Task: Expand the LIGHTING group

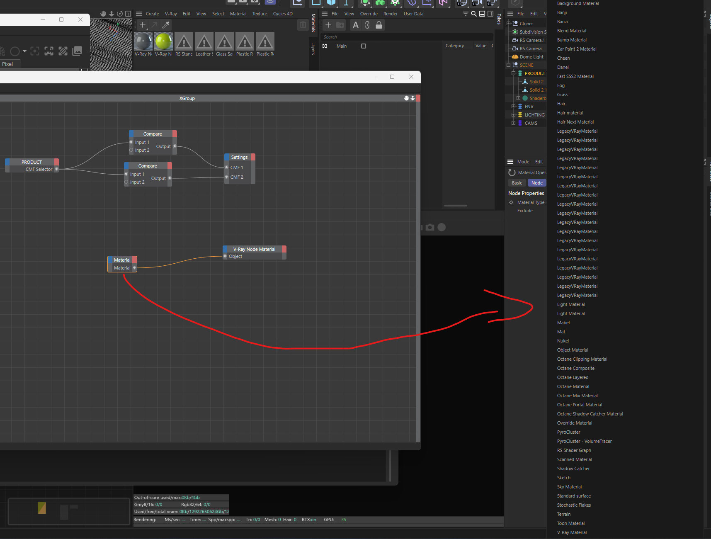Action: point(514,115)
